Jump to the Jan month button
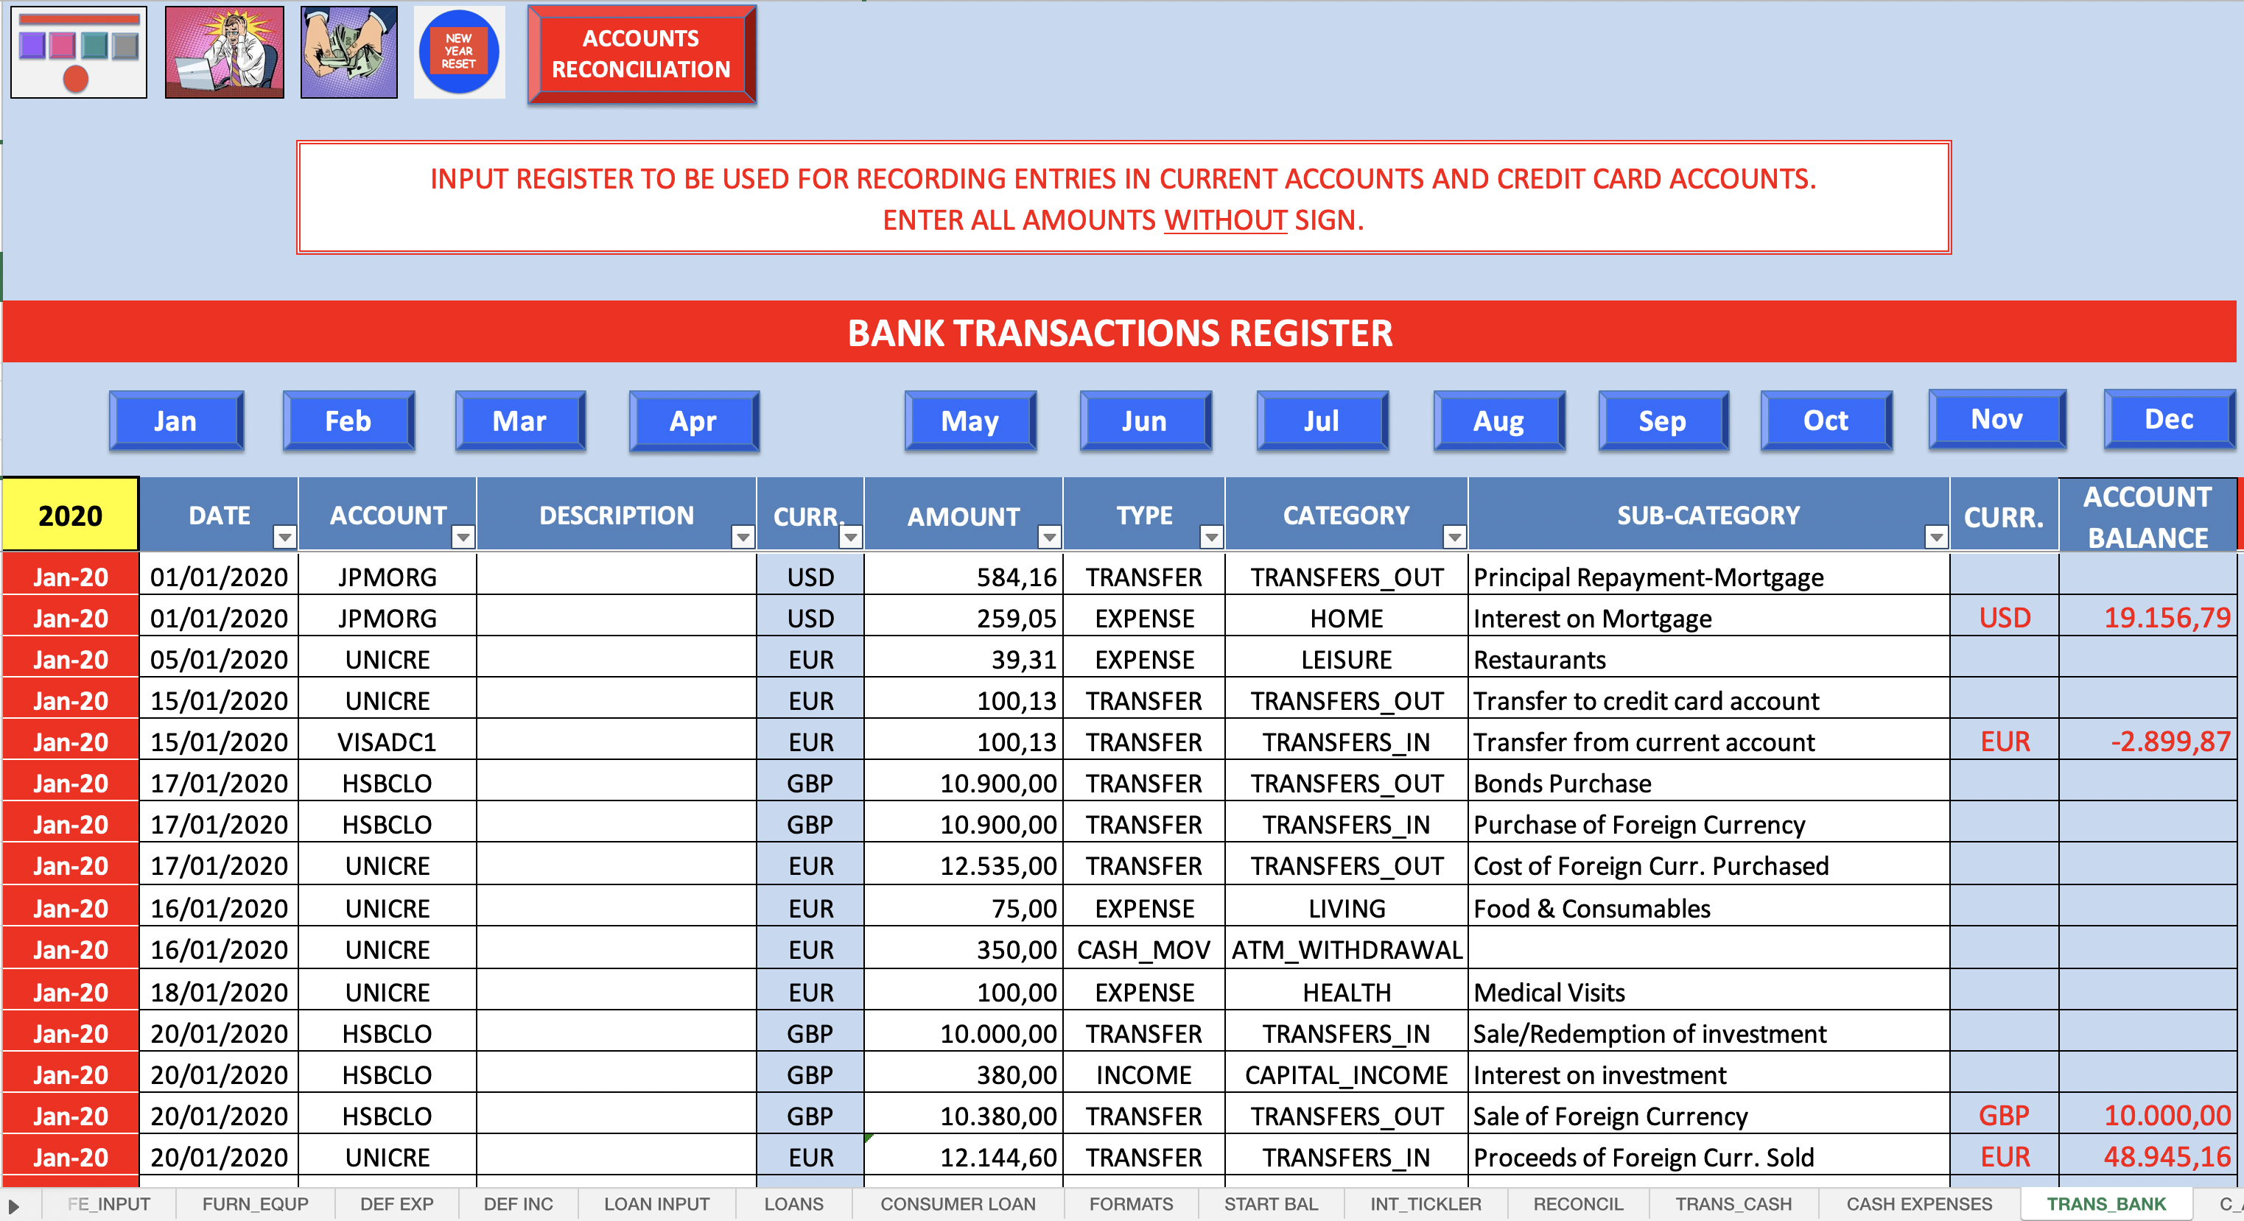Screen dimensions: 2244x1221 click(177, 421)
